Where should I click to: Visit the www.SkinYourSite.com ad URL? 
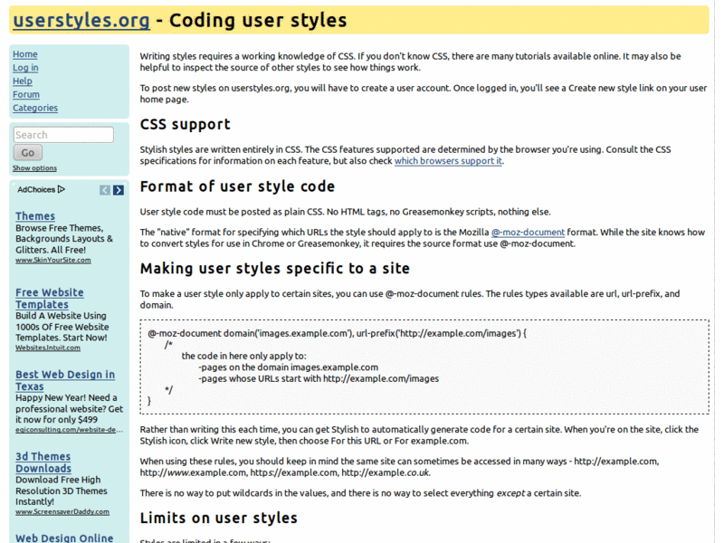(x=53, y=260)
